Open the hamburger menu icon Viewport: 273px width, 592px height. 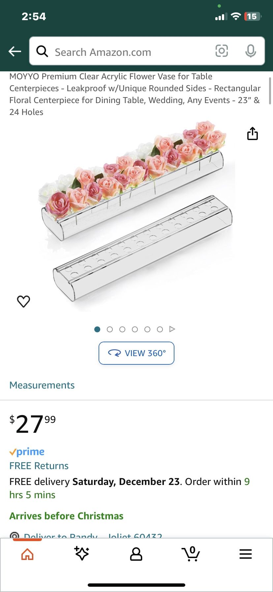[x=246, y=554]
